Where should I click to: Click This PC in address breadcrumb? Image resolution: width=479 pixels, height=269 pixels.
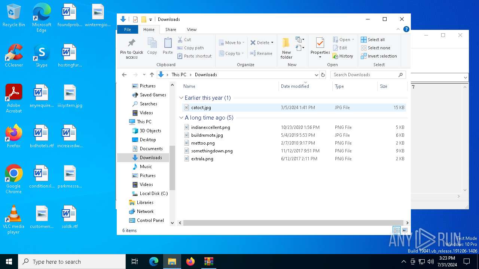[x=179, y=75]
